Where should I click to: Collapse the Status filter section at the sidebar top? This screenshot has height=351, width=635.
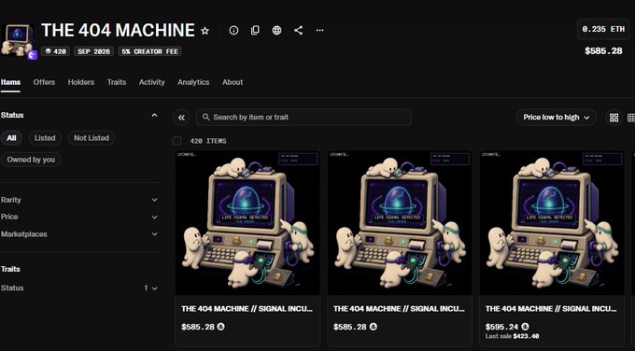(x=154, y=116)
